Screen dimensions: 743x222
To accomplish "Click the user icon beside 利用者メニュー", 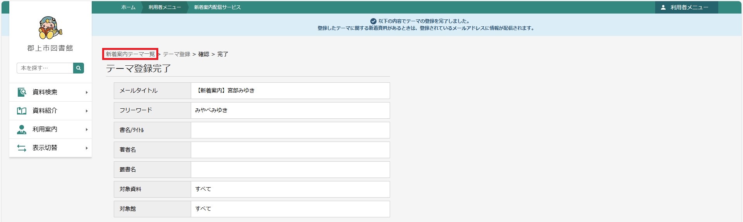I will point(663,7).
